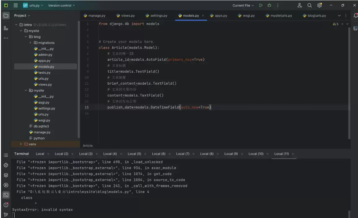Expand the migrations folder

pyautogui.click(x=30, y=42)
